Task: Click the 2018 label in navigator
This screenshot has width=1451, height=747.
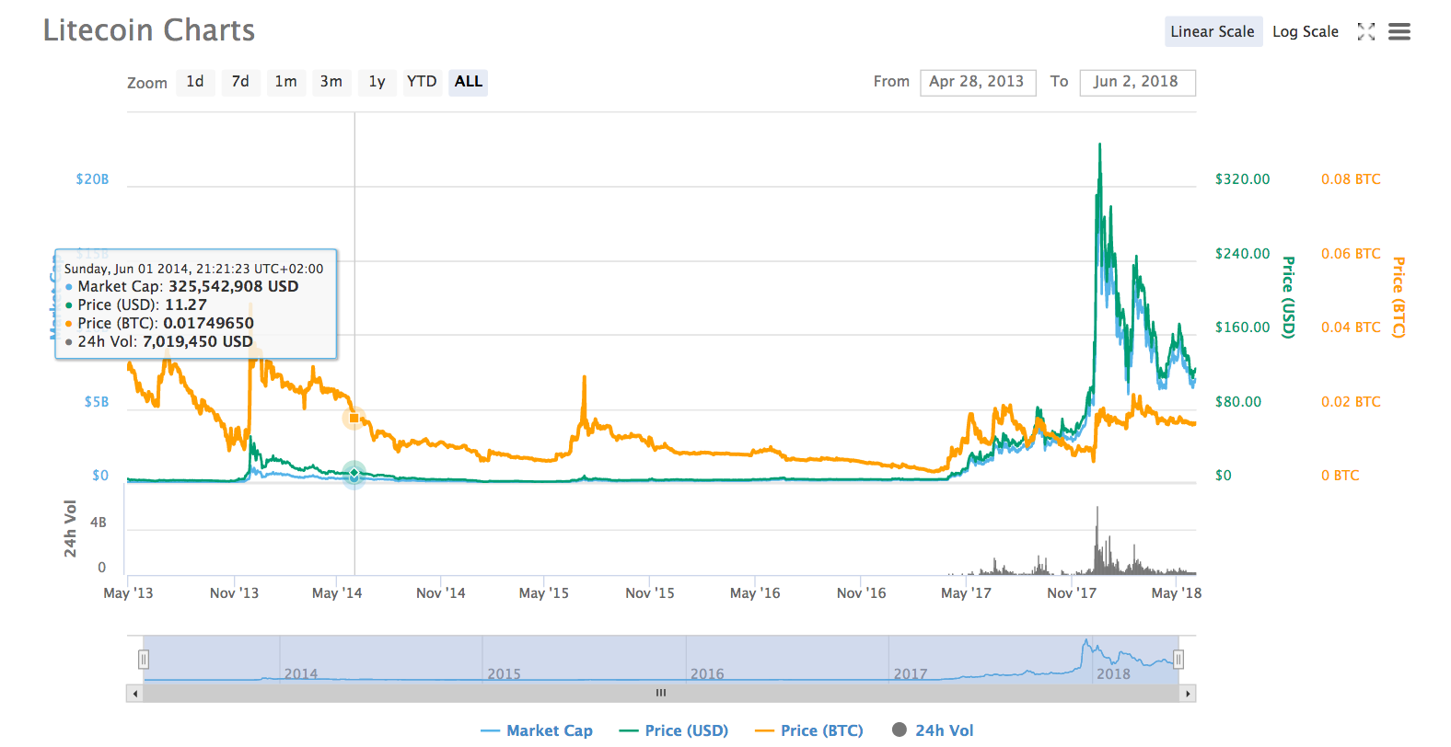Action: [1113, 674]
